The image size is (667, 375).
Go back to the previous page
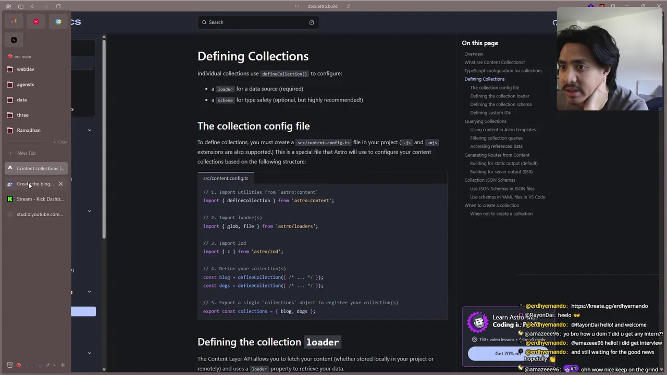coord(33,6)
